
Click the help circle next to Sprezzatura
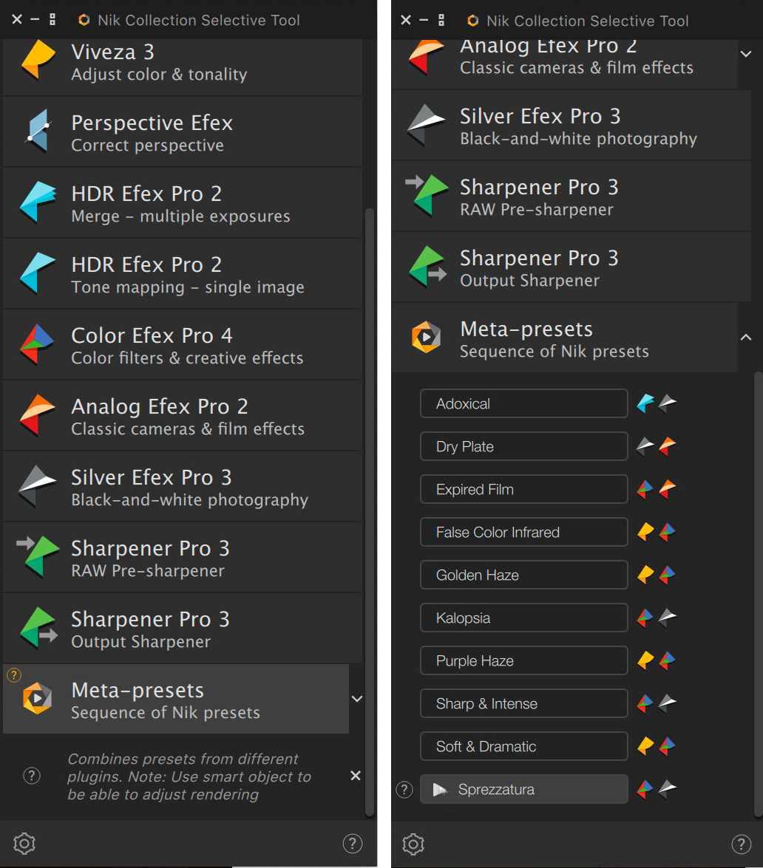(404, 789)
